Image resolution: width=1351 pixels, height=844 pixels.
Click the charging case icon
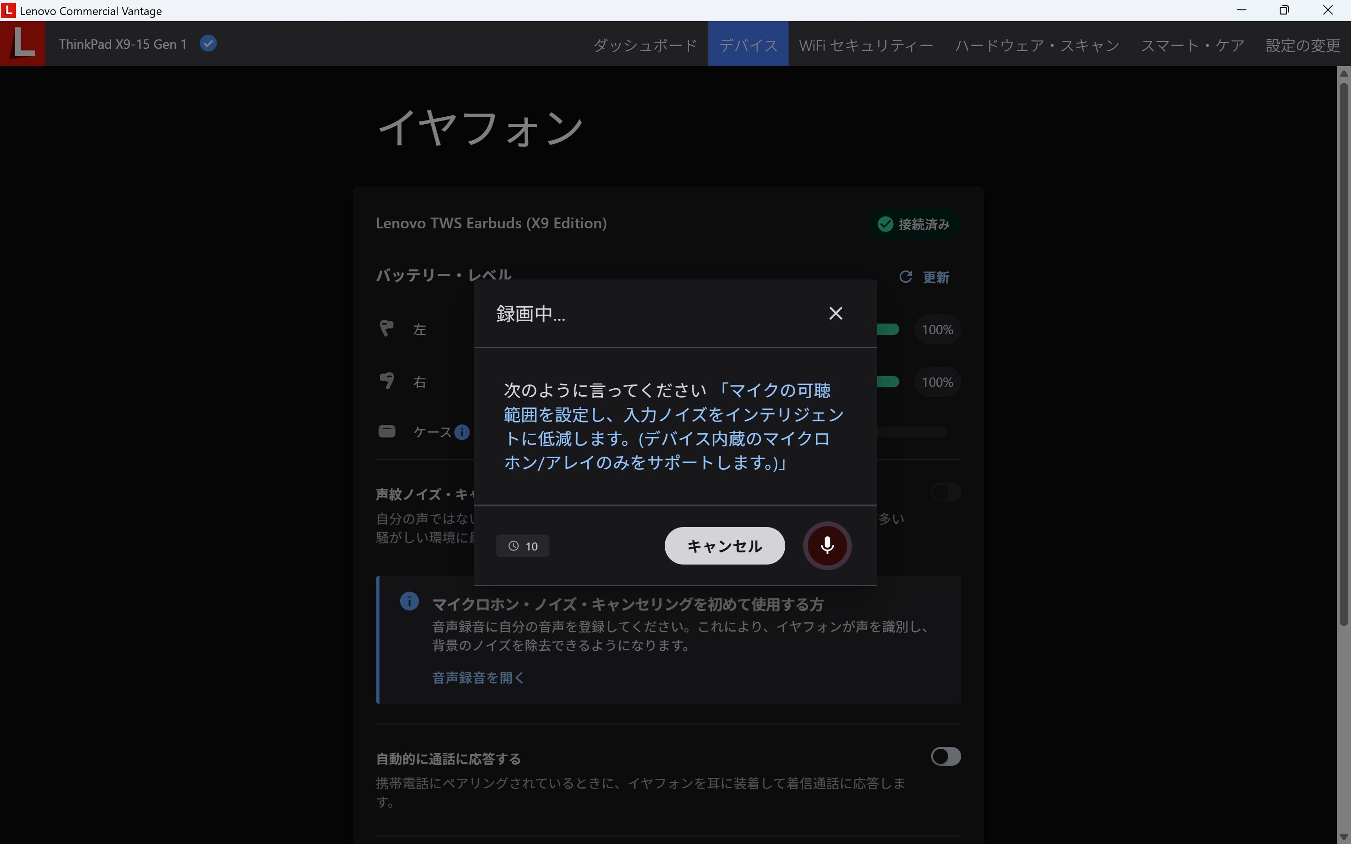pos(387,431)
